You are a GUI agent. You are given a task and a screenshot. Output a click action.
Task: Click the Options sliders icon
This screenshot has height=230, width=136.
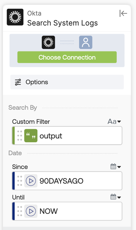click(x=18, y=82)
